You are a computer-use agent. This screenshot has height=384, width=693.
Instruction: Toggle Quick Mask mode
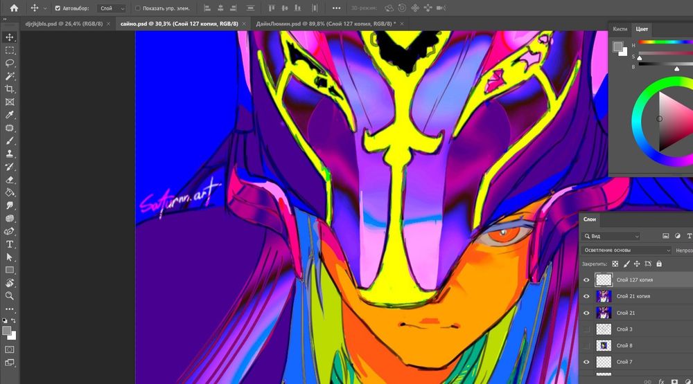(x=10, y=349)
